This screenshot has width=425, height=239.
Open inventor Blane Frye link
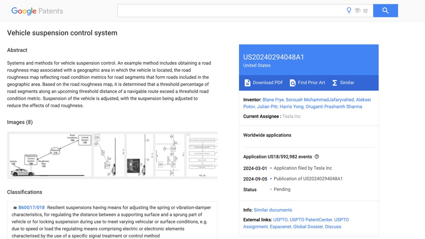273,99
